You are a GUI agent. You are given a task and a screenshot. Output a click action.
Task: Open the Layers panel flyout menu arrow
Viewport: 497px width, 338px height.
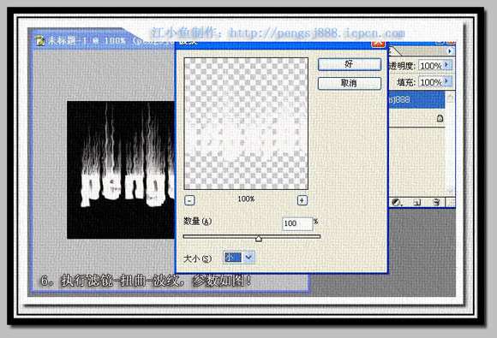[450, 51]
